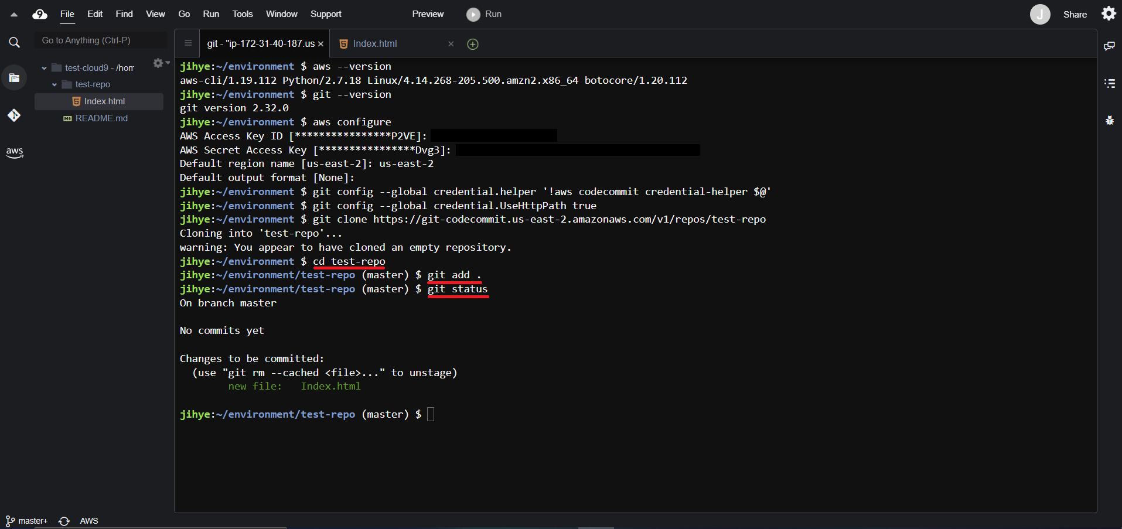Click 'new file: Index.html' text

(x=294, y=387)
